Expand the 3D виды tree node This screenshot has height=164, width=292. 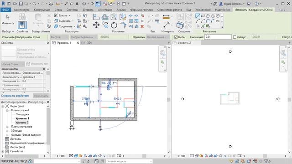pyautogui.click(x=7, y=131)
